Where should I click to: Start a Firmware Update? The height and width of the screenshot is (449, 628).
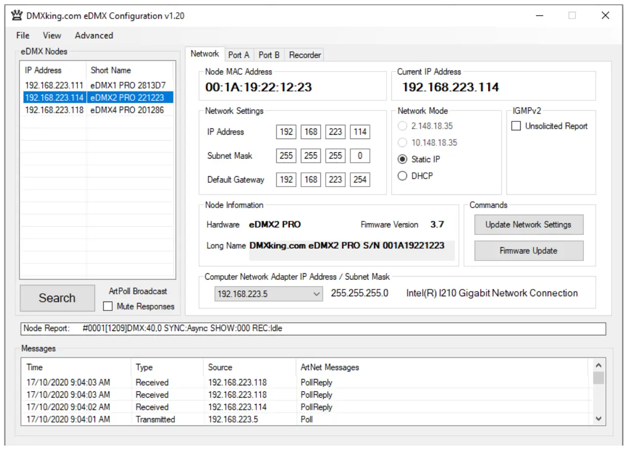(x=528, y=251)
